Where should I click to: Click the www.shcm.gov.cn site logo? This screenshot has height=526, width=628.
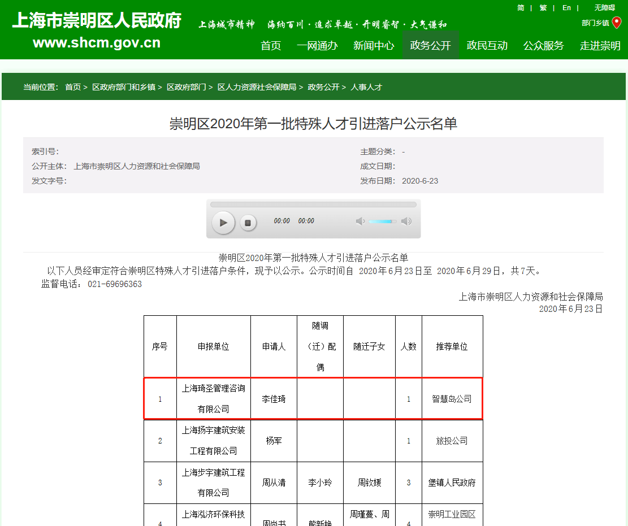coord(97,42)
